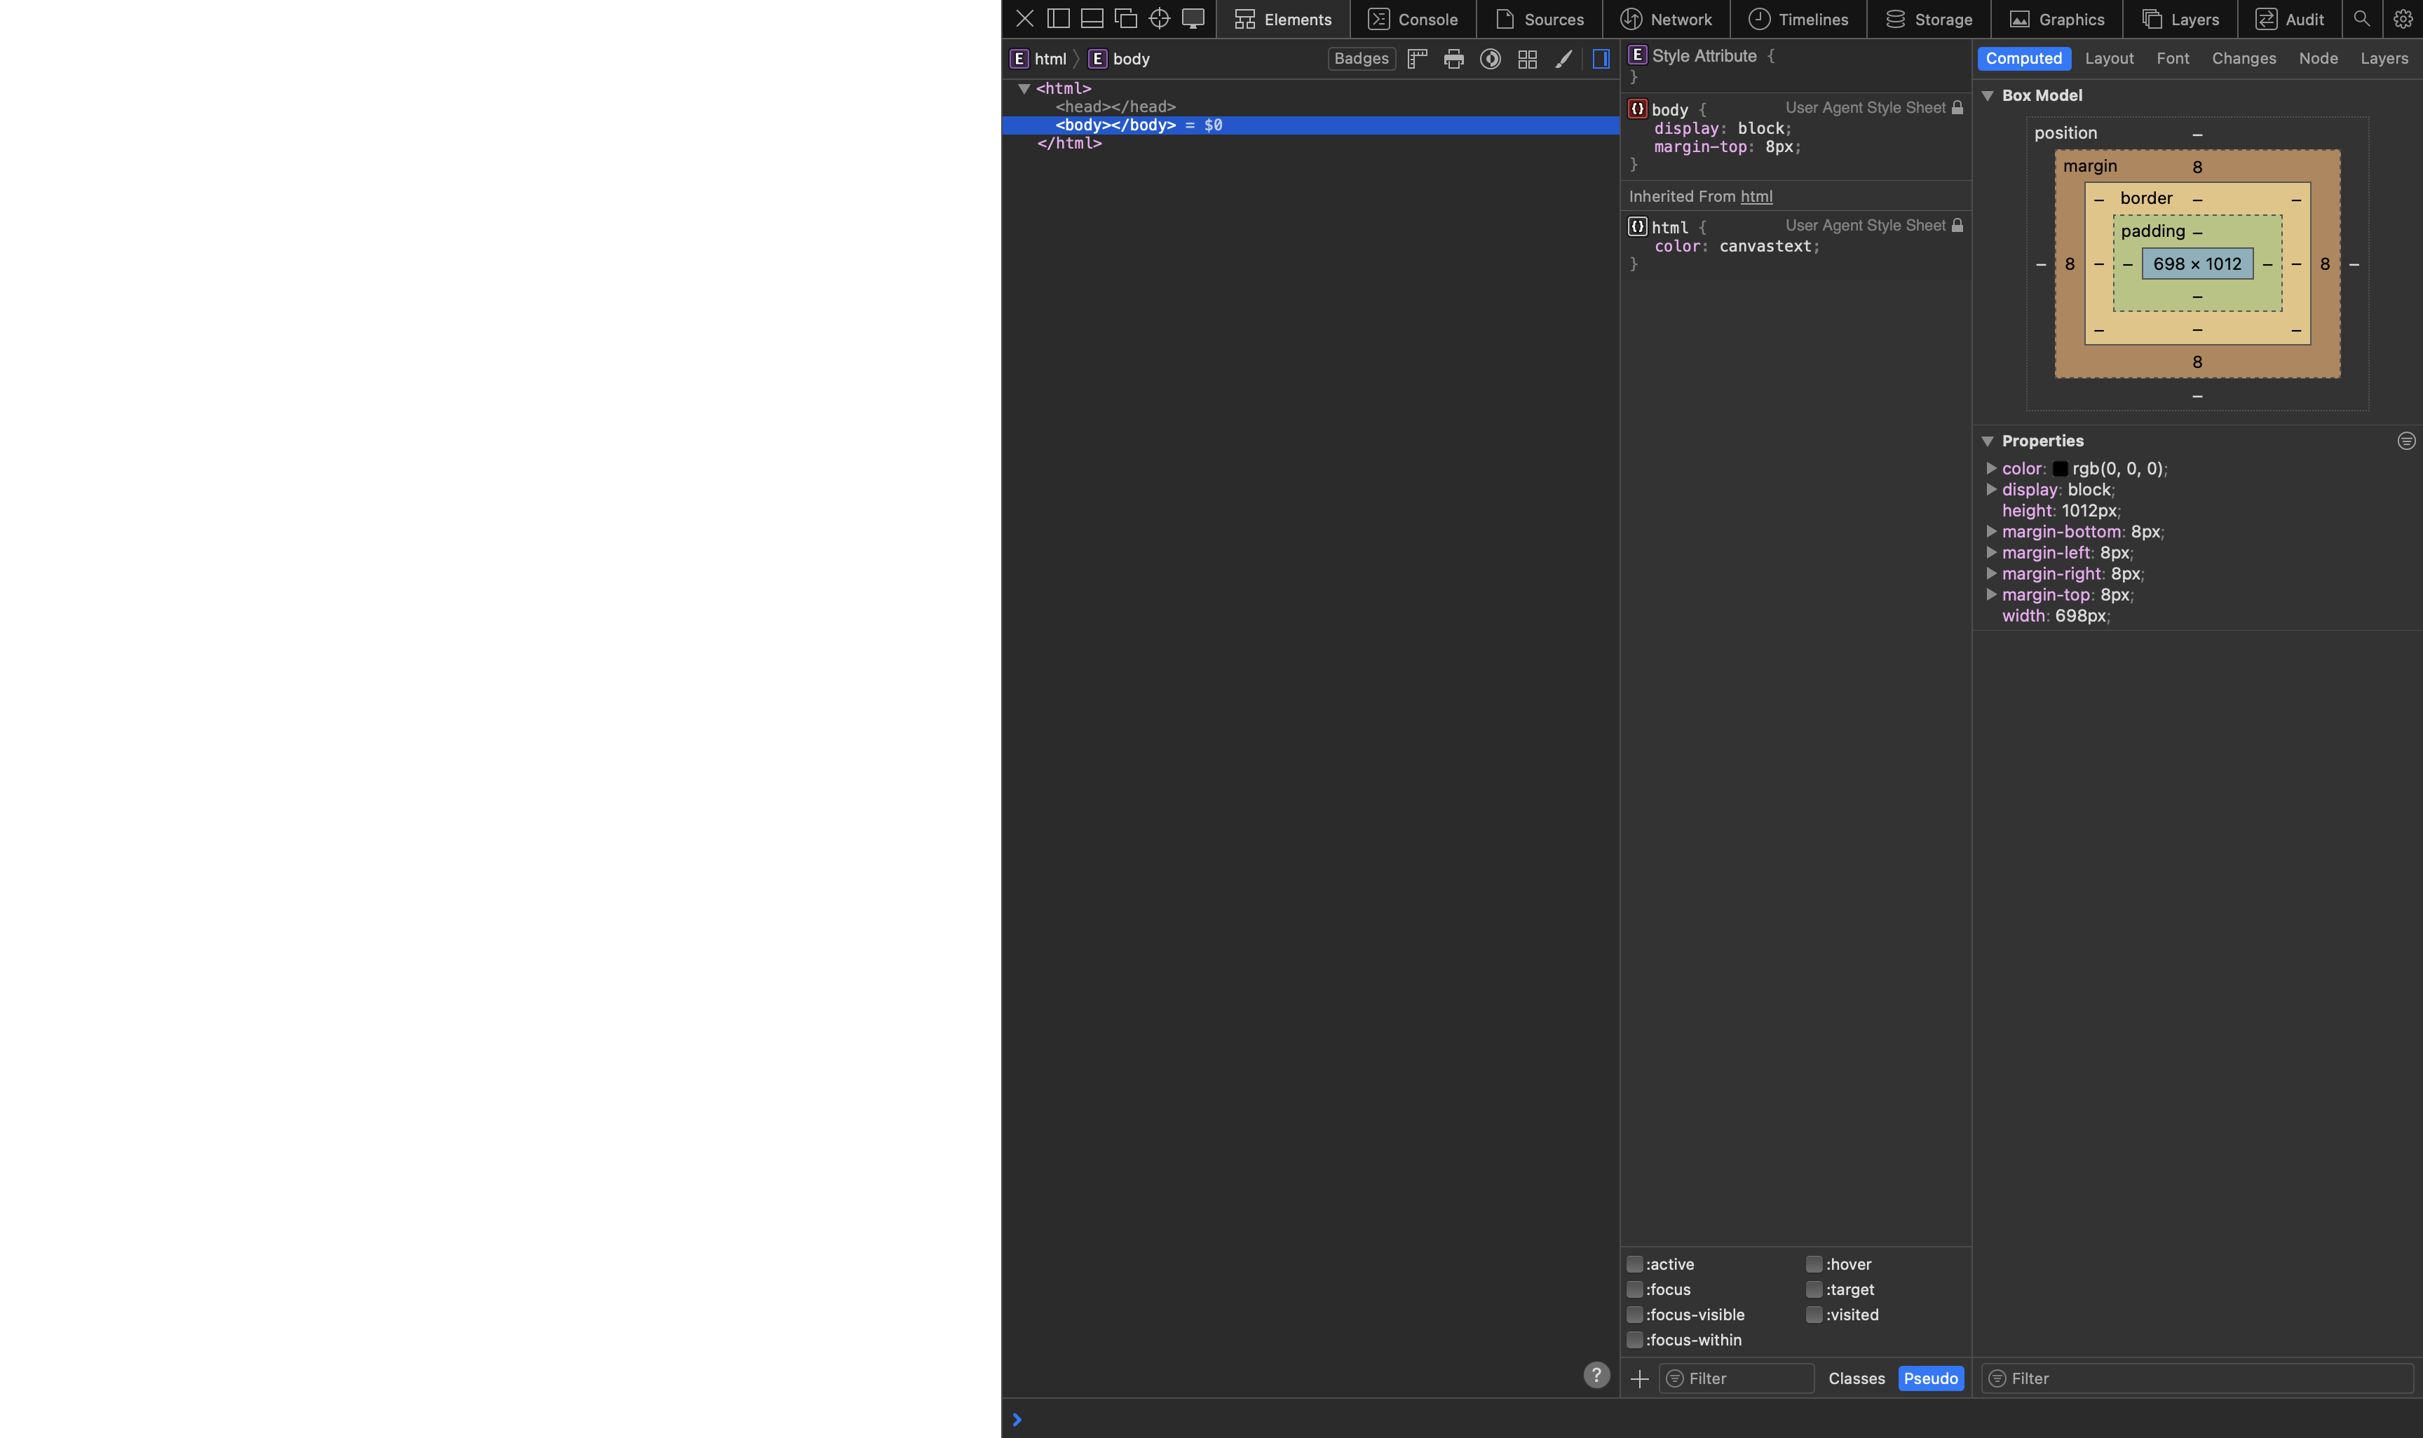This screenshot has width=2423, height=1438.
Task: Open the search icon in the toolbar
Action: pos(2362,18)
